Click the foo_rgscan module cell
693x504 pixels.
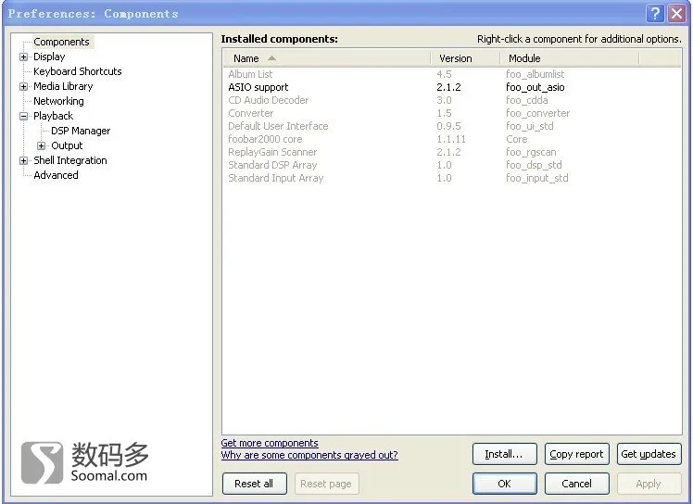tap(531, 152)
